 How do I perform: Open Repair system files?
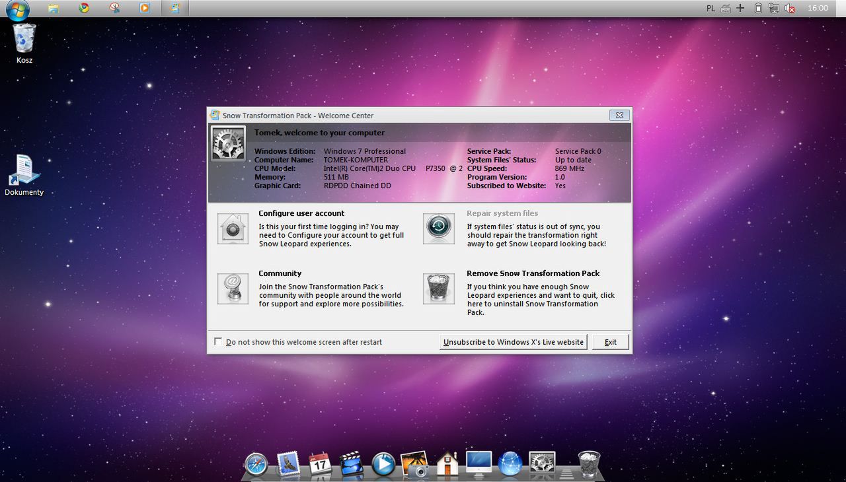[502, 213]
